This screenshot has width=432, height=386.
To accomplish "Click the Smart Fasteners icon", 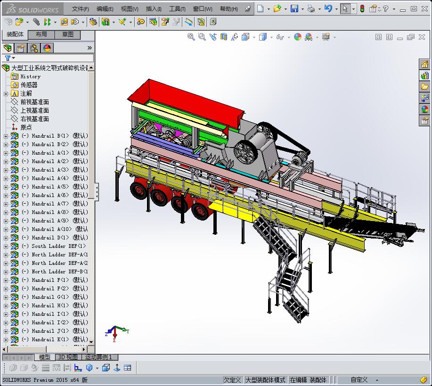I will pos(64,22).
